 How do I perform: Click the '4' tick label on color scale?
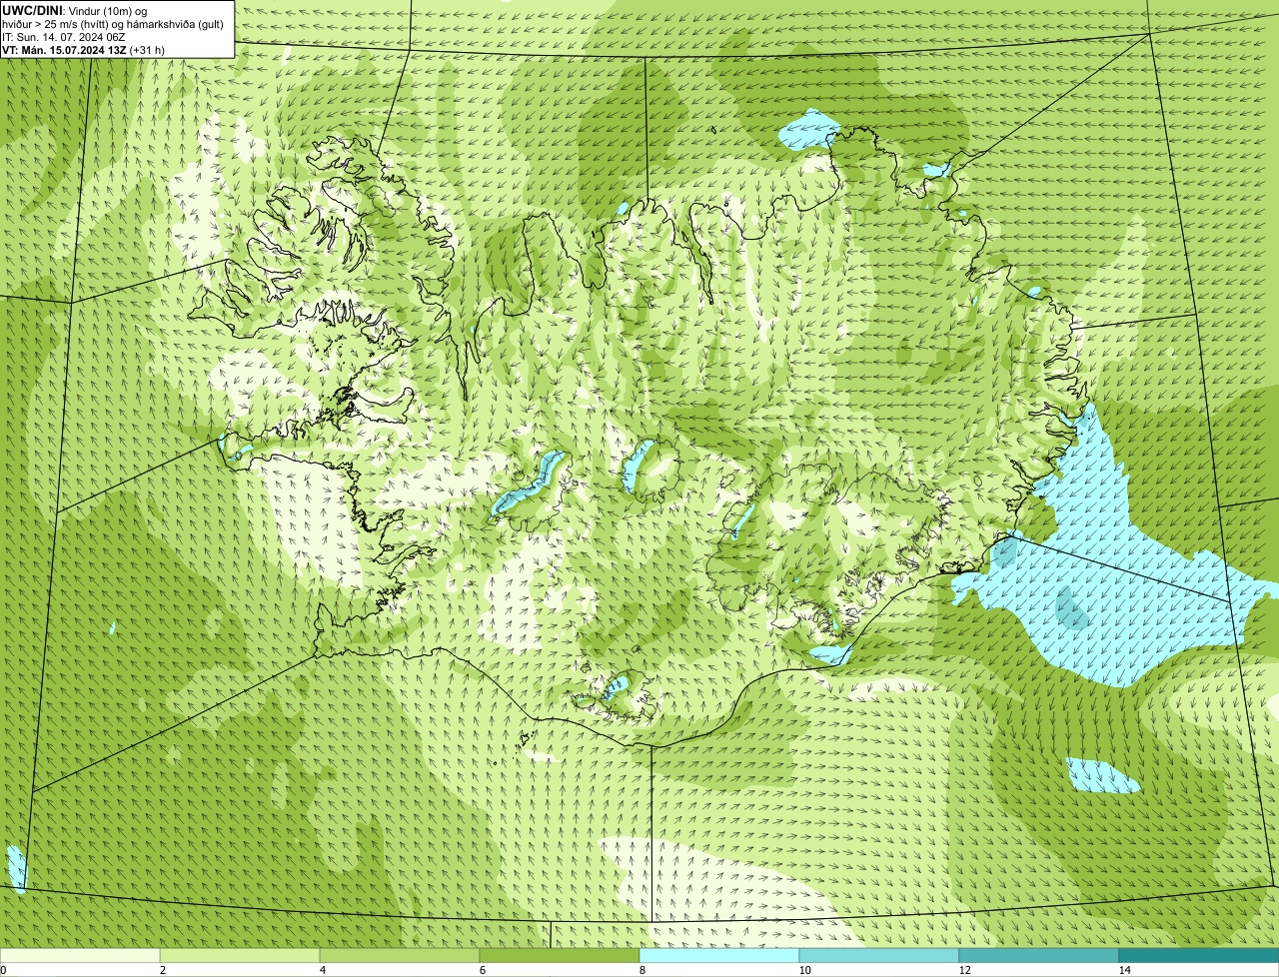323,970
